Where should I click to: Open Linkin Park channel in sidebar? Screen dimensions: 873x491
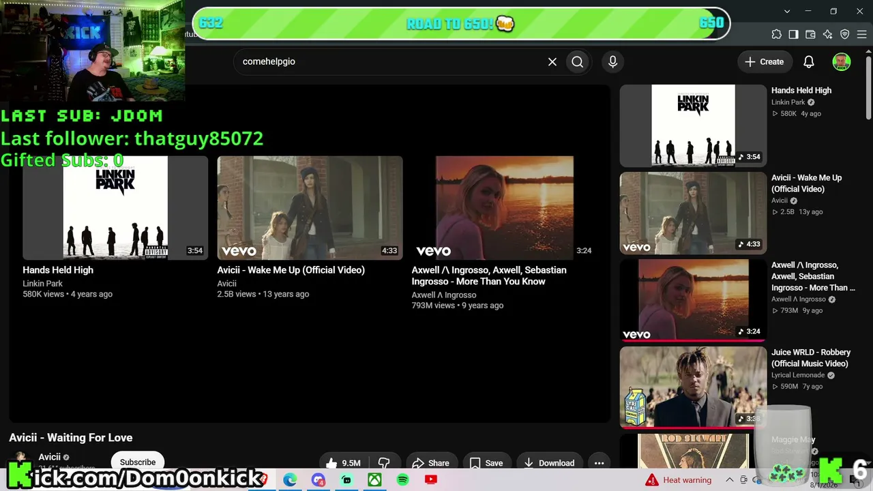(x=788, y=102)
